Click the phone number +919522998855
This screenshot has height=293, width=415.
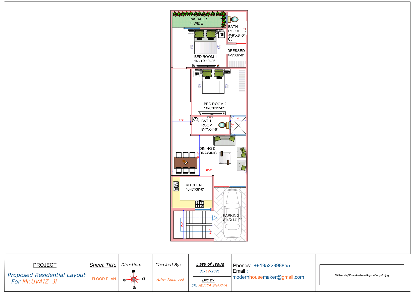pyautogui.click(x=272, y=265)
